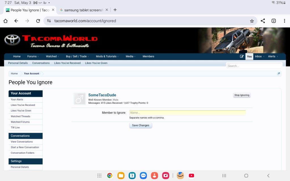290x181 pixels.
Task: Click the compose new post icon
Action: tap(242, 57)
